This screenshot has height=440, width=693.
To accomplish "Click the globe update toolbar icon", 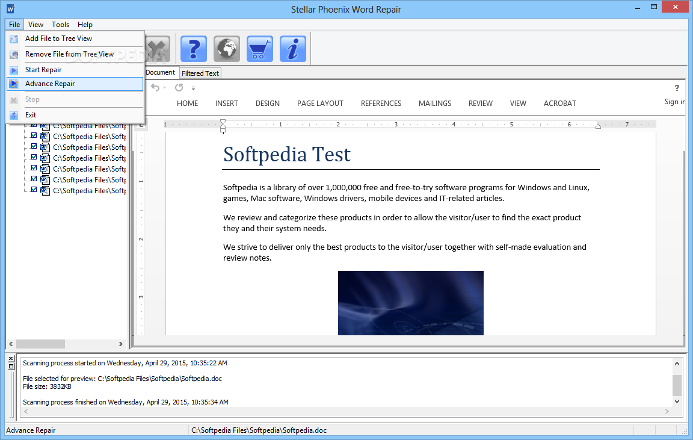I will click(x=227, y=49).
